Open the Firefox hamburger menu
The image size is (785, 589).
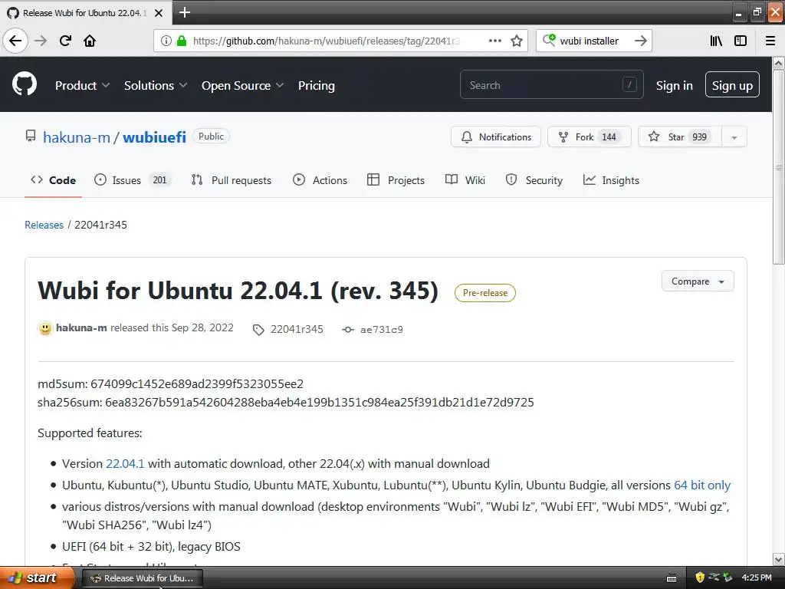coord(770,41)
